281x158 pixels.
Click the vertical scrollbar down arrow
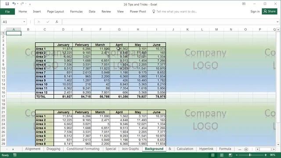(278, 144)
